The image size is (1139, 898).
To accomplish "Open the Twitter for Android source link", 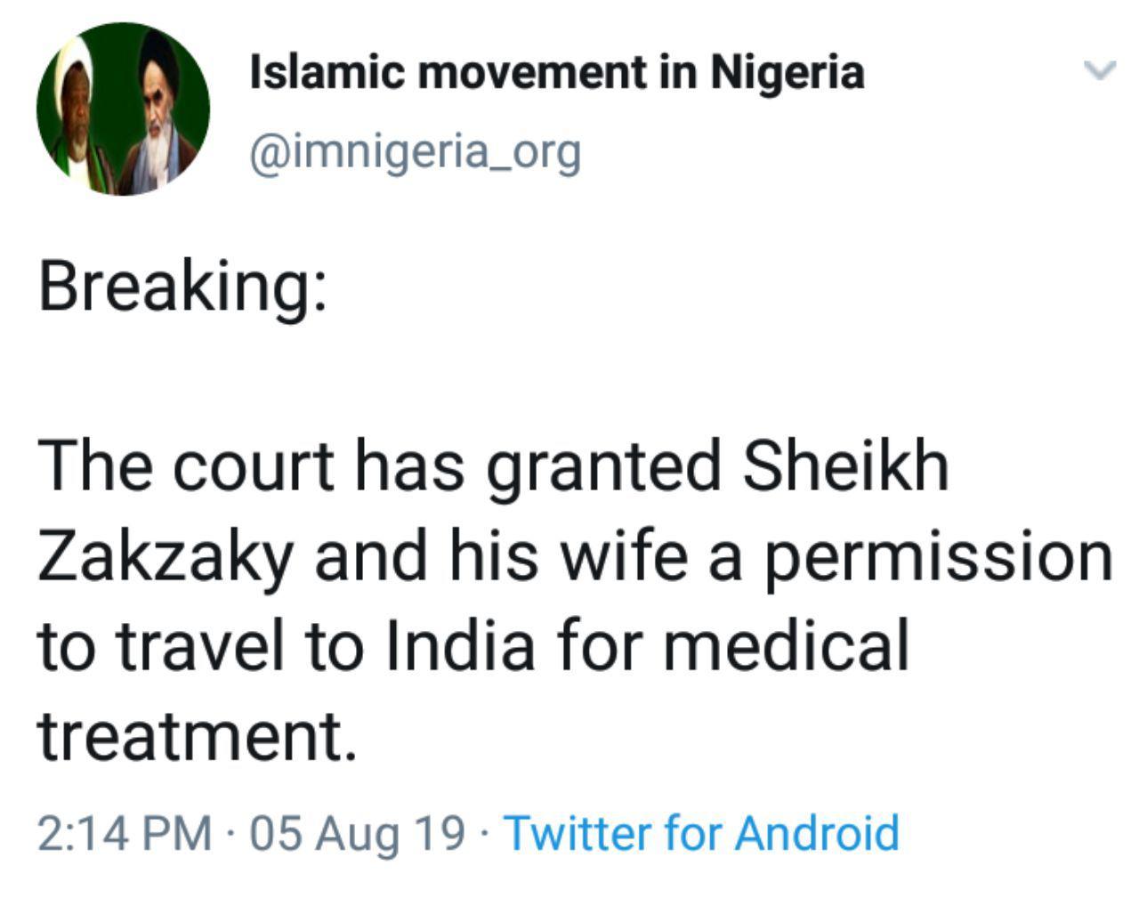I will coord(702,834).
